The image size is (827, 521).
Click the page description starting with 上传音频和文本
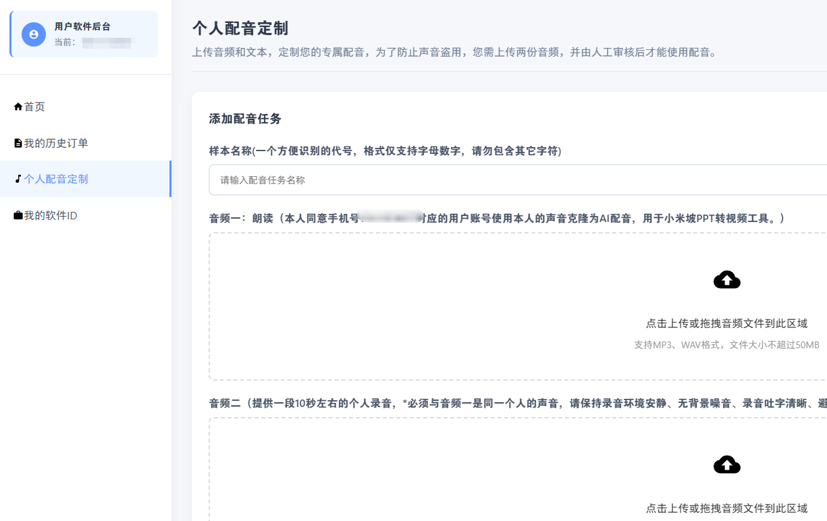454,52
